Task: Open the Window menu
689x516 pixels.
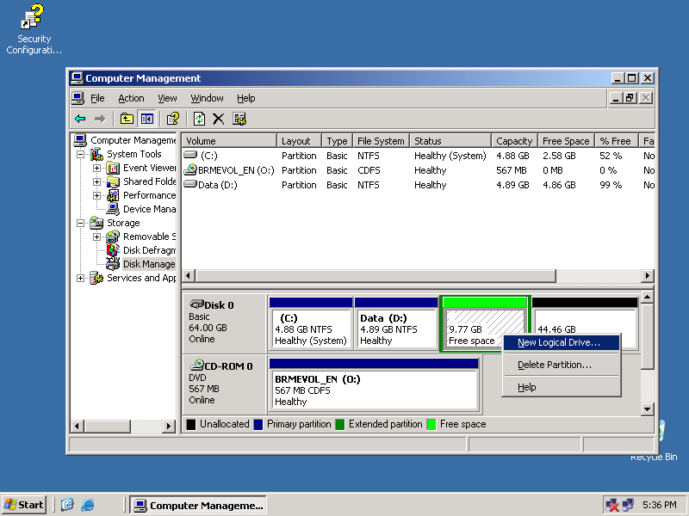Action: tap(207, 98)
